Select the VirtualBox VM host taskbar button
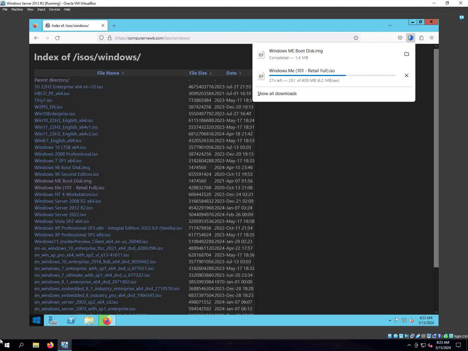 point(65,345)
